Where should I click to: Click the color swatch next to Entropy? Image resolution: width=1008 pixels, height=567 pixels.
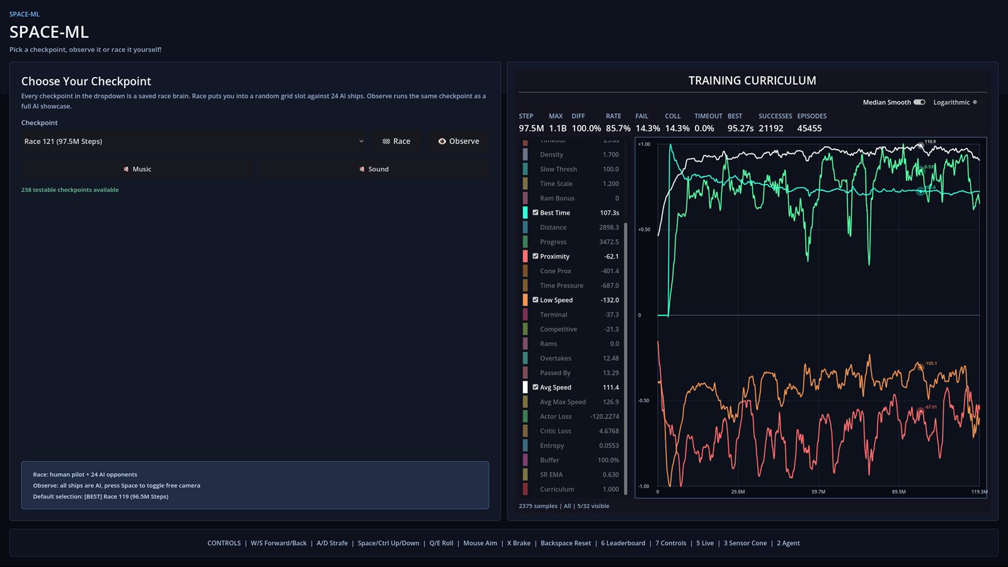[x=525, y=446]
